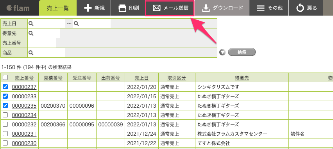
Task: Click the date 2022/01/20
Action: point(141,87)
